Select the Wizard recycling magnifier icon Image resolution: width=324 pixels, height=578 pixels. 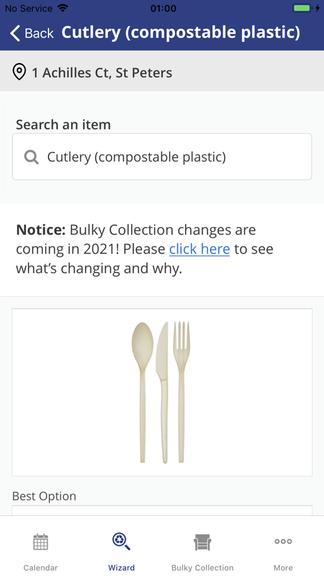point(121,541)
